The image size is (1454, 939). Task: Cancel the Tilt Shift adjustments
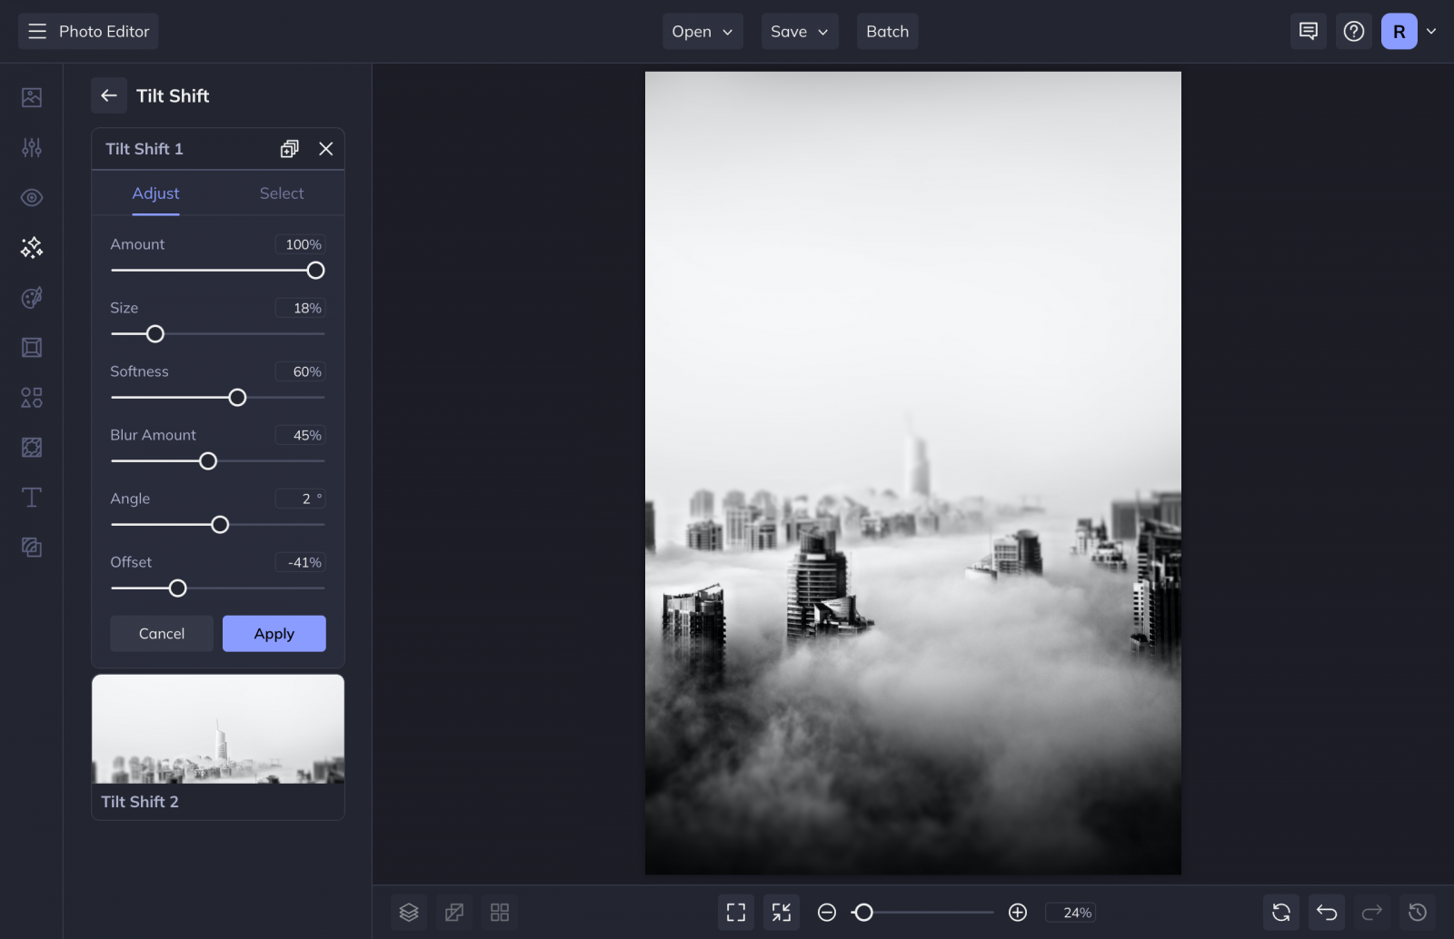click(161, 633)
